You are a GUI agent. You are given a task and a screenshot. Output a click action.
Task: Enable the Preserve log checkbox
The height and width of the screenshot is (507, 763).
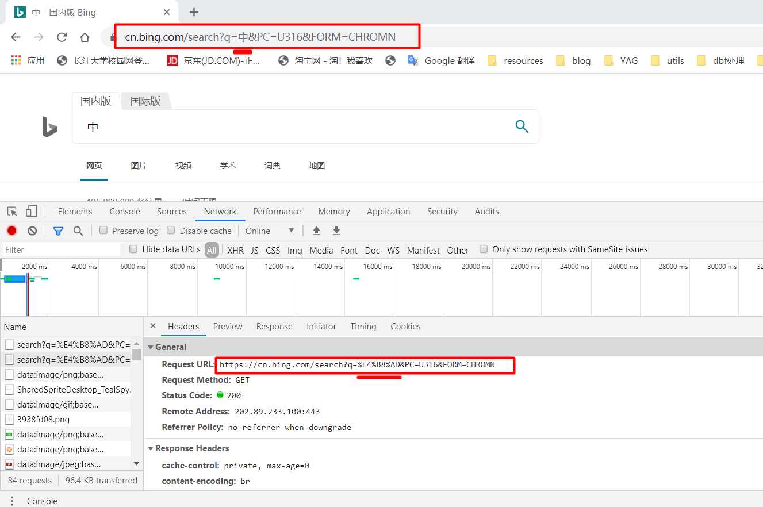tap(103, 230)
